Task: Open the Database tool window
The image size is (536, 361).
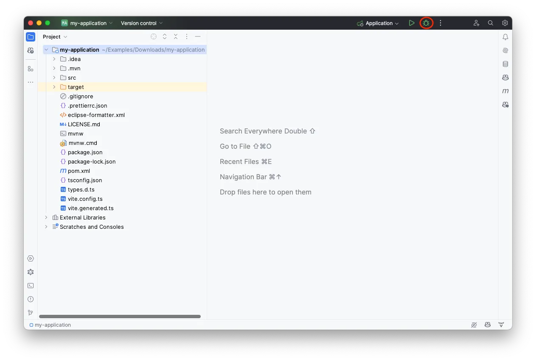Action: 505,64
